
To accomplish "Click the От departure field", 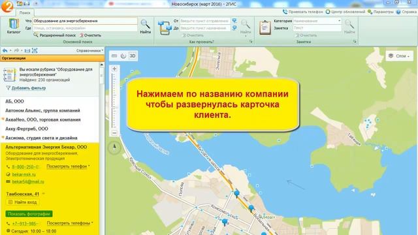I will (x=204, y=21).
